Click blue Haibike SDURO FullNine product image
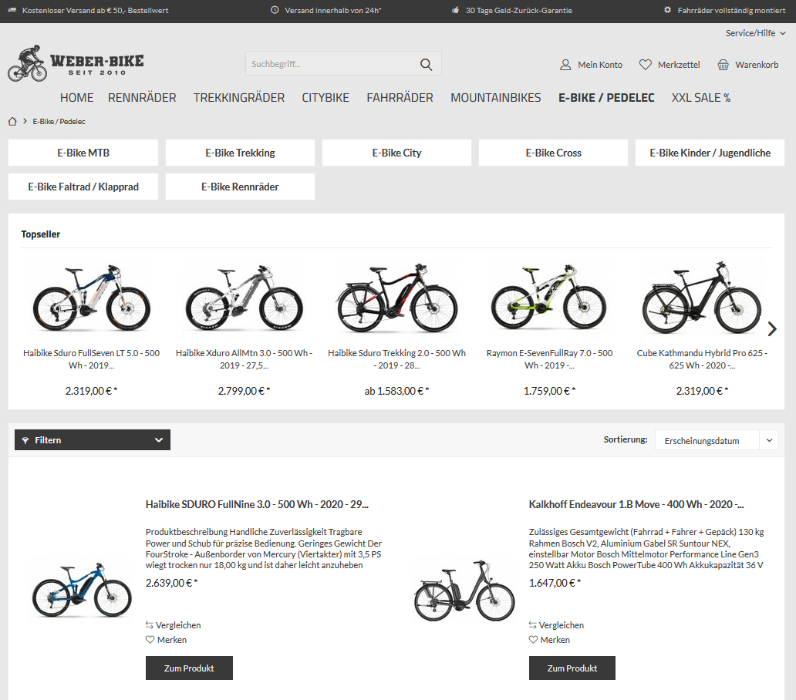This screenshot has width=796, height=700. 82,590
